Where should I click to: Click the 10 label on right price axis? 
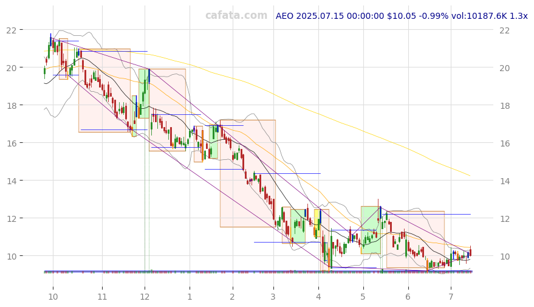click(x=505, y=256)
